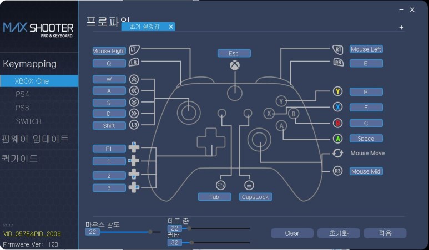Select the left stick up arrow icon
The width and height of the screenshot is (429, 250).
tap(134, 79)
